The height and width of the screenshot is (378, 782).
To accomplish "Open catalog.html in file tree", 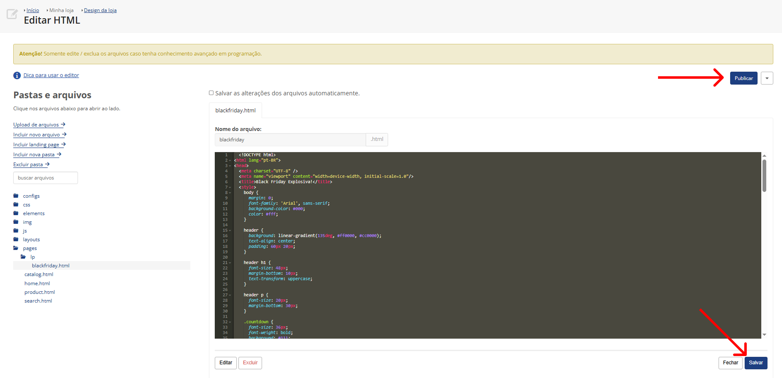I will (39, 274).
